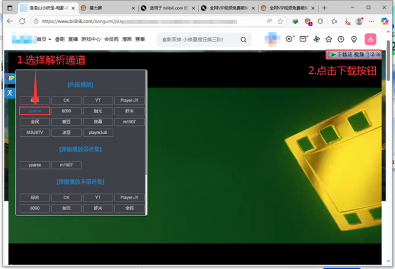Open the tab actions menu
395x269 pixels.
tap(9, 8)
